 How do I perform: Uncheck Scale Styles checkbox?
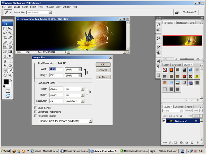coord(35,108)
